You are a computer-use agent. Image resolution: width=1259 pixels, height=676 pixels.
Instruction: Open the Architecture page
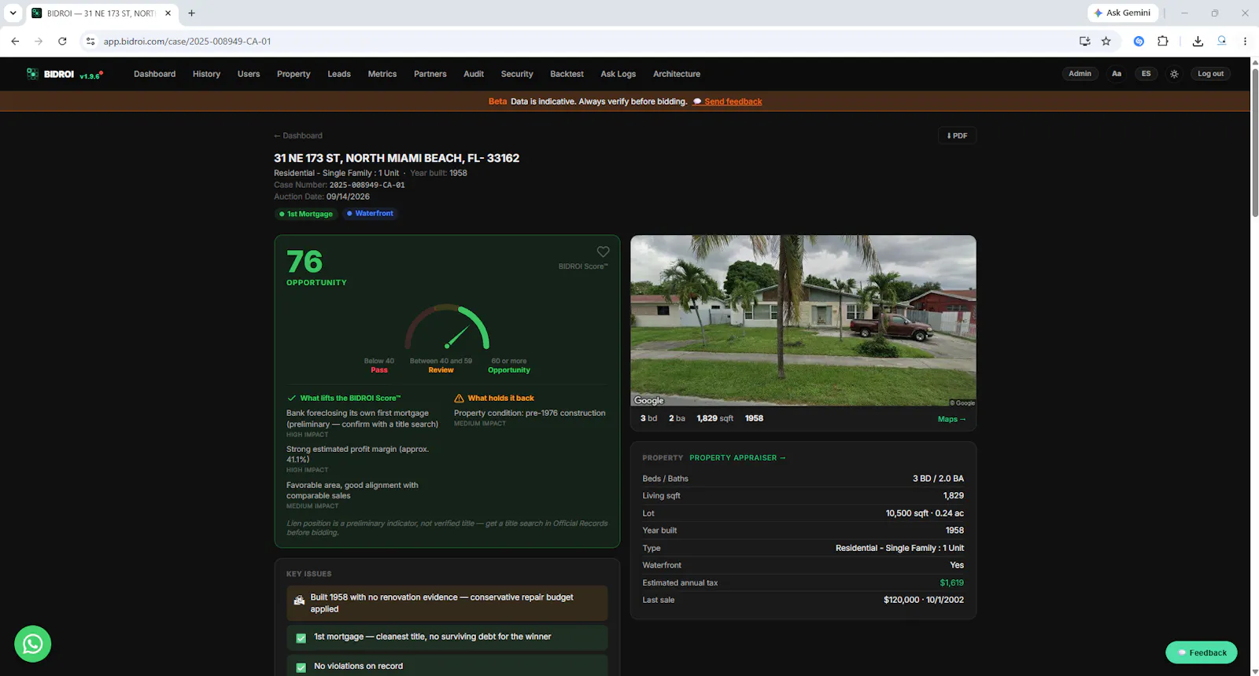(x=677, y=74)
